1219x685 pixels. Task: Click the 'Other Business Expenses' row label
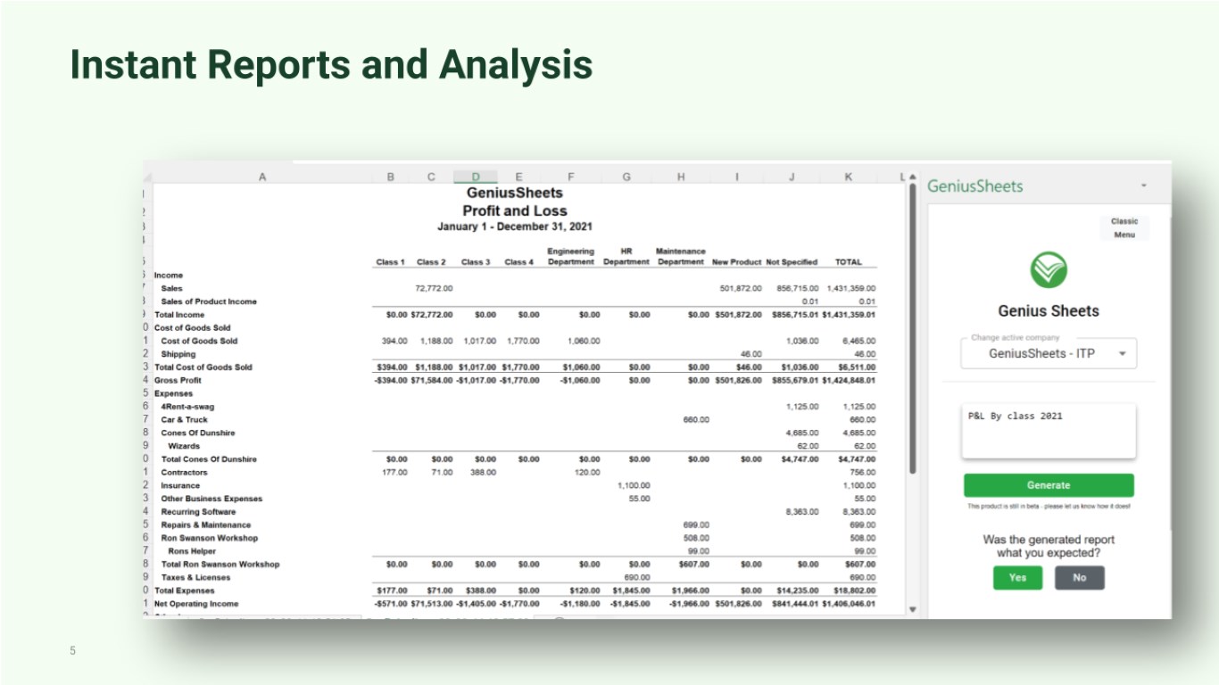pyautogui.click(x=211, y=499)
